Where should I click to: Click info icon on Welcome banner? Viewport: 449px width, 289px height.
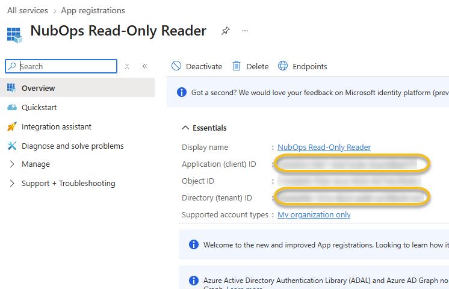pos(194,244)
